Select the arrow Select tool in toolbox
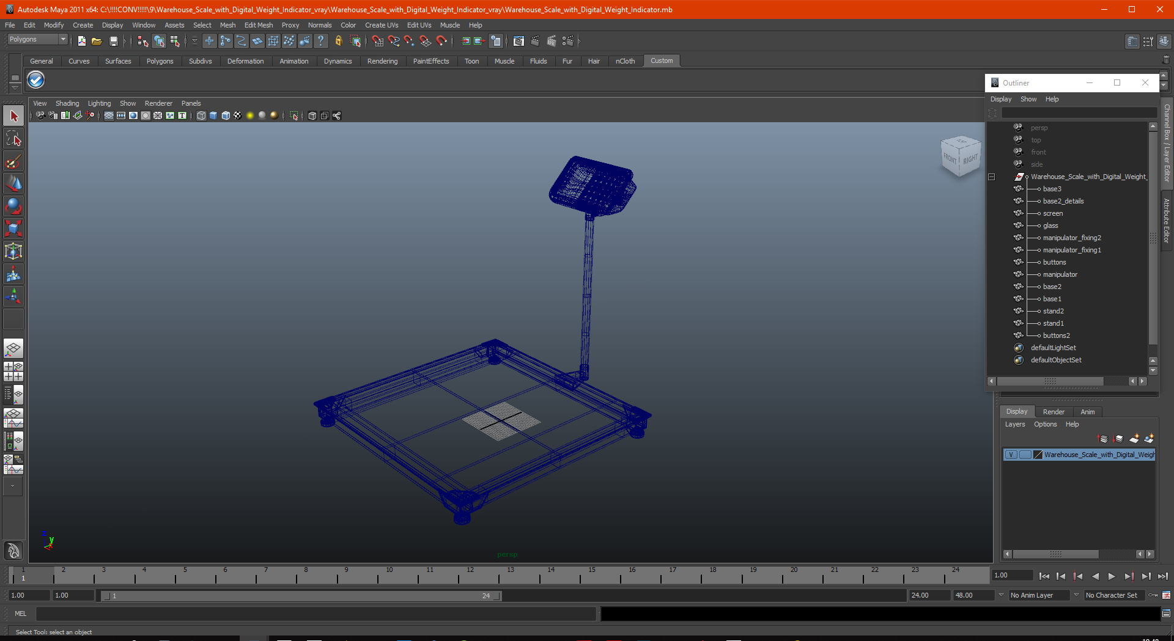1174x641 pixels. 13,116
